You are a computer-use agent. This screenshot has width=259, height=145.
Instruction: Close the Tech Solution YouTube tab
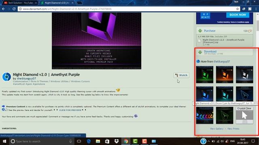click(x=36, y=3)
